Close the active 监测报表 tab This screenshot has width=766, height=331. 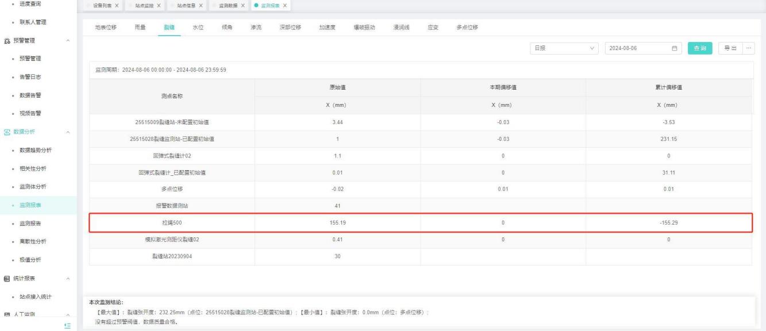(284, 6)
